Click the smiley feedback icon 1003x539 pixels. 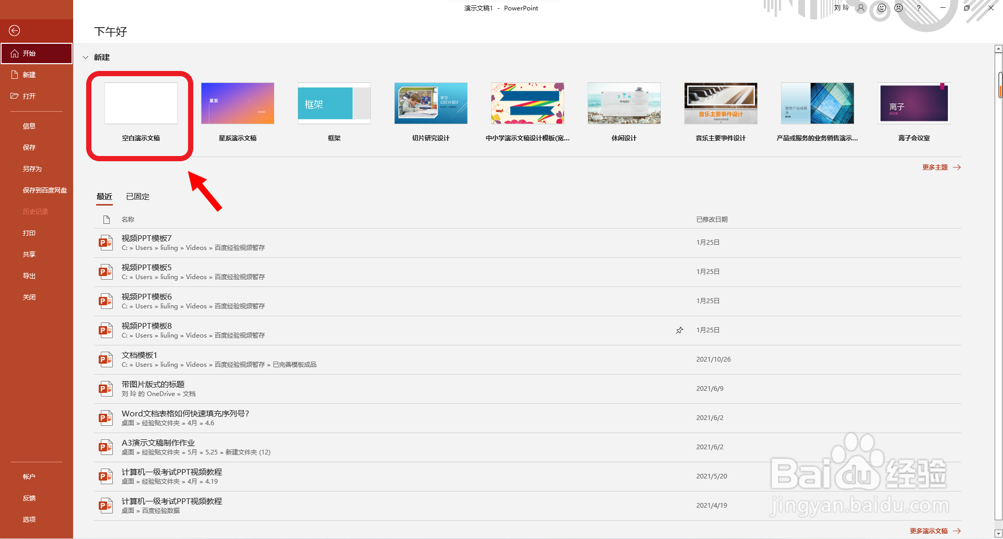[882, 8]
